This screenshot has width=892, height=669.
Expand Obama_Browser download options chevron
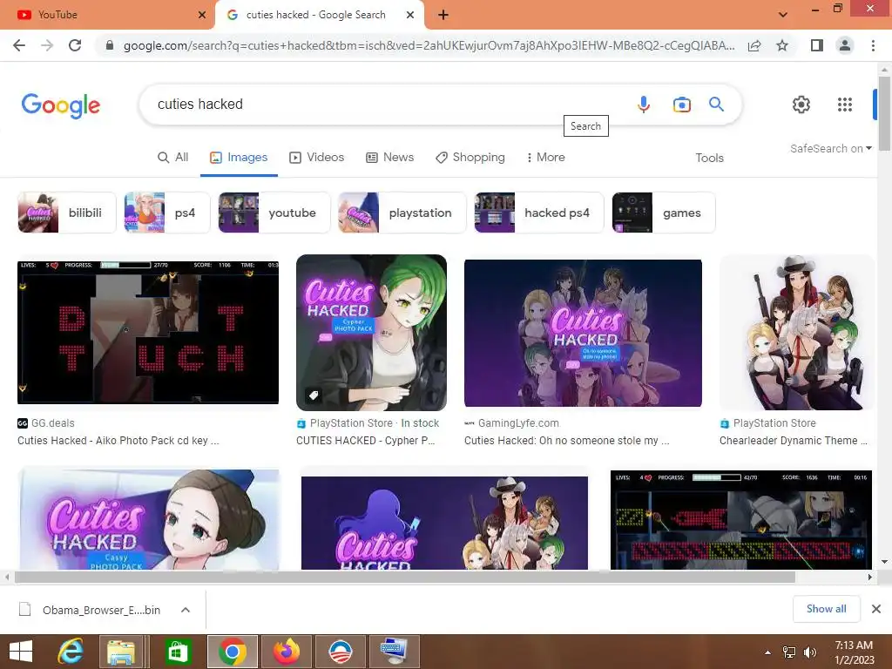pyautogui.click(x=186, y=610)
